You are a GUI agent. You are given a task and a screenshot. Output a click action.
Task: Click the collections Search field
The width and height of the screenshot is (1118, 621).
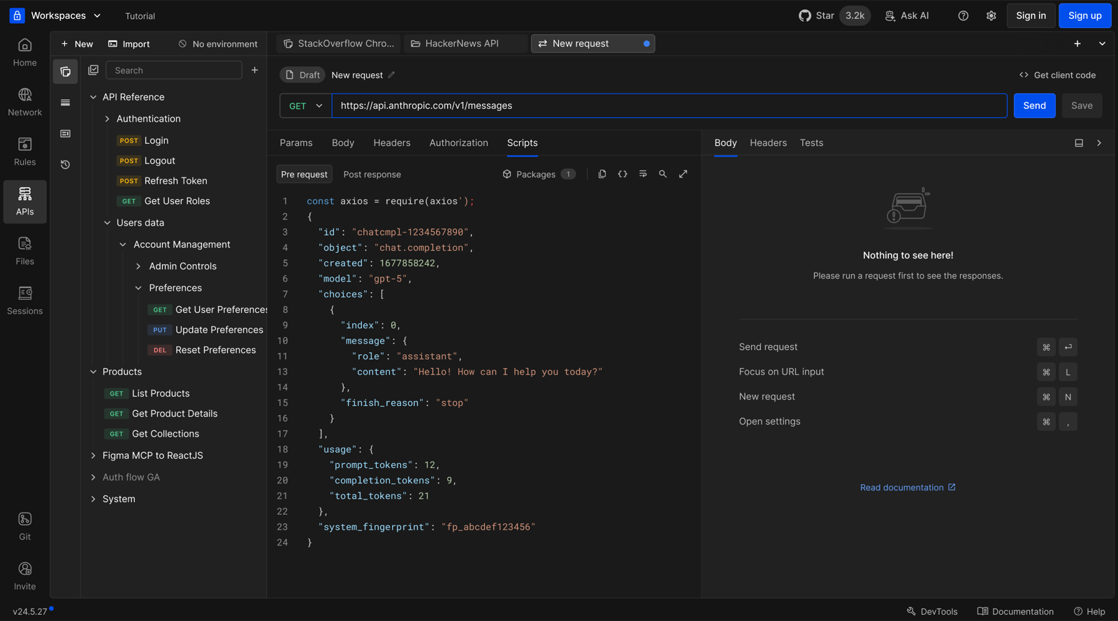coord(173,70)
